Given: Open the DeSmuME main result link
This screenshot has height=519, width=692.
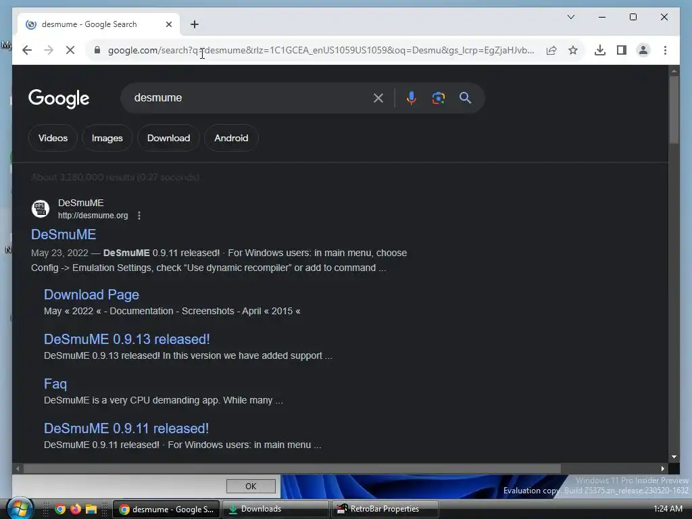Looking at the screenshot, I should 64,234.
